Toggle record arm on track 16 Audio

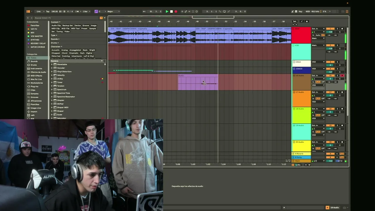[342, 76]
